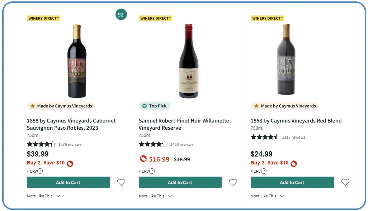The image size is (368, 211).
Task: Add 1858 Cabernet Sauvignon to cart
Action: (68, 182)
